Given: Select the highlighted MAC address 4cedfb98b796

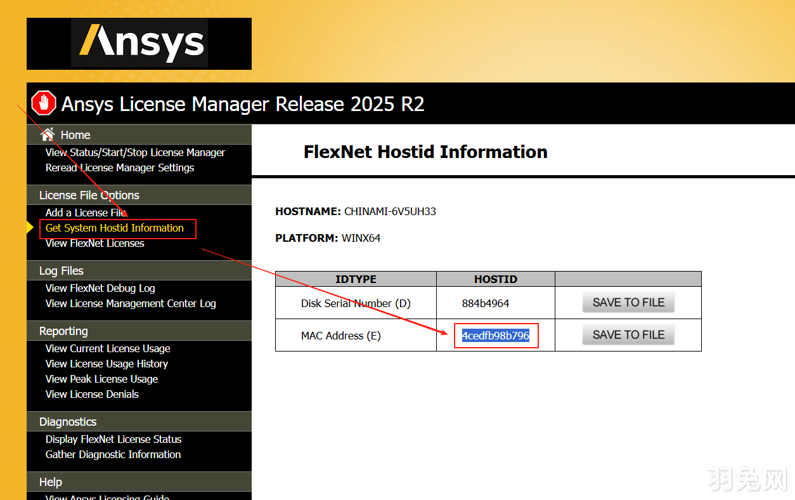Looking at the screenshot, I should 495,335.
